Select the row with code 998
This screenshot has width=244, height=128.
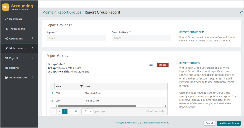click(x=109, y=93)
